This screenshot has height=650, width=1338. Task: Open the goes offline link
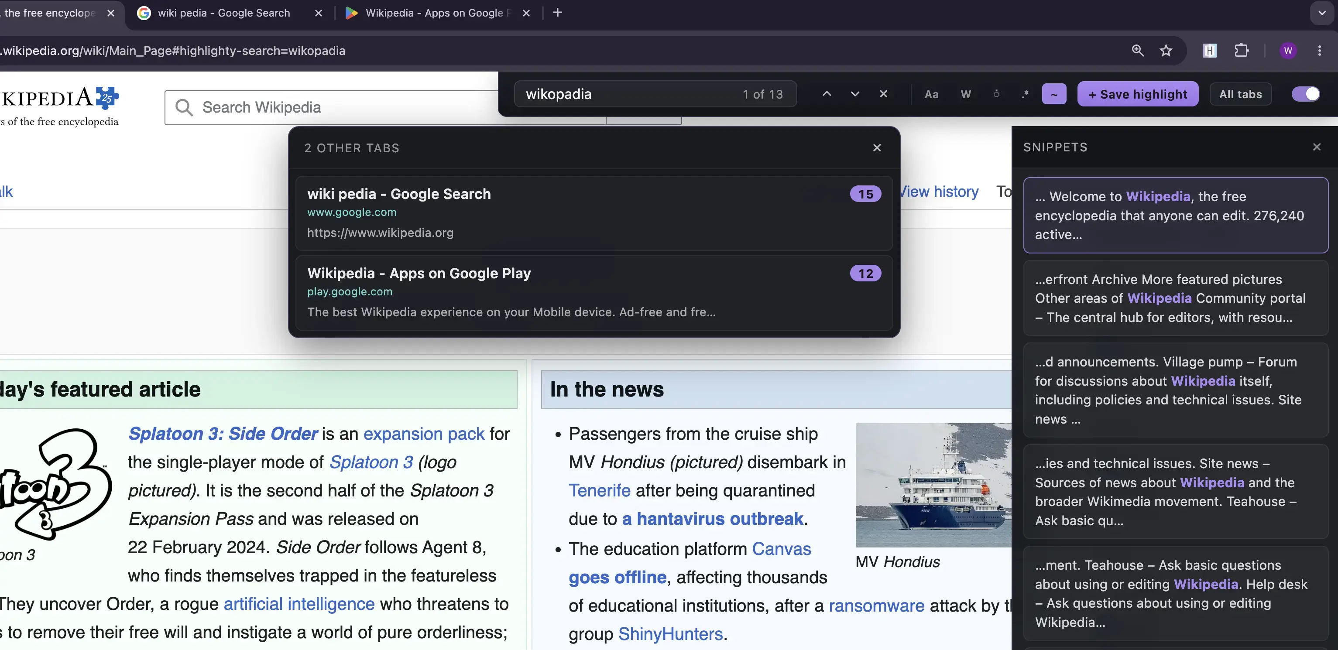[618, 577]
